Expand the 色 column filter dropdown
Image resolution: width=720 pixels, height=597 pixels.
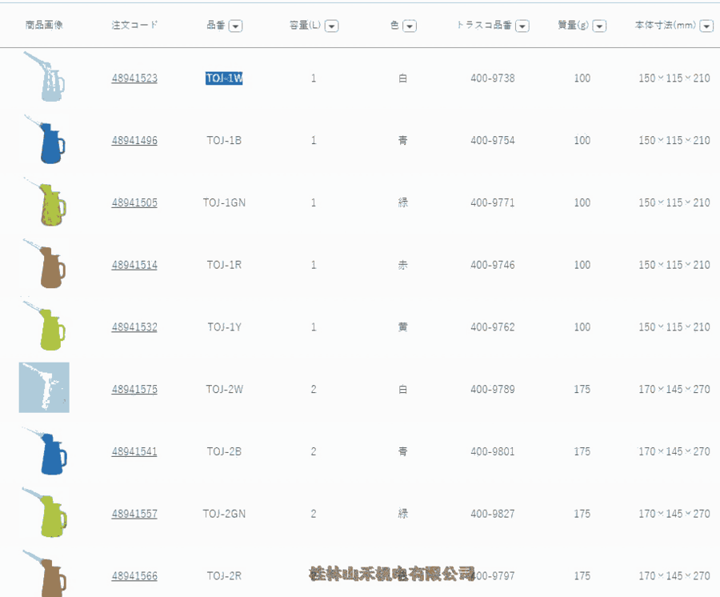coord(410,26)
